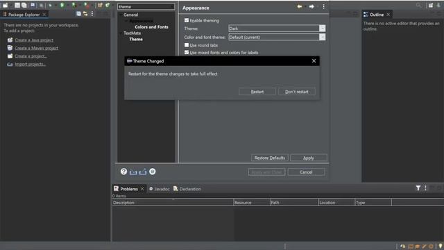Click the green Run toolbar icon

point(62,5)
